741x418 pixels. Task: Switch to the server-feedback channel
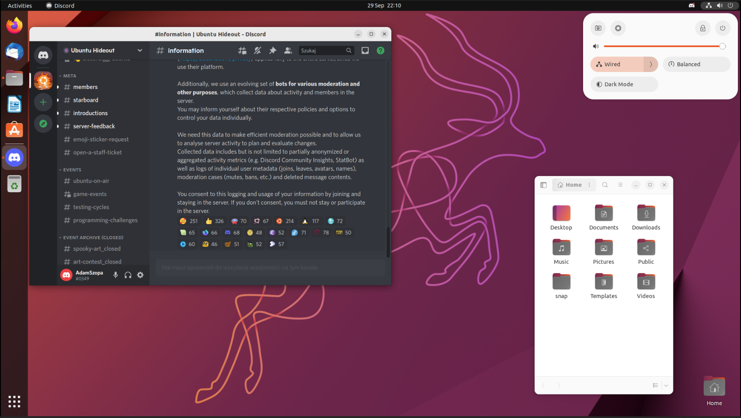tap(94, 126)
